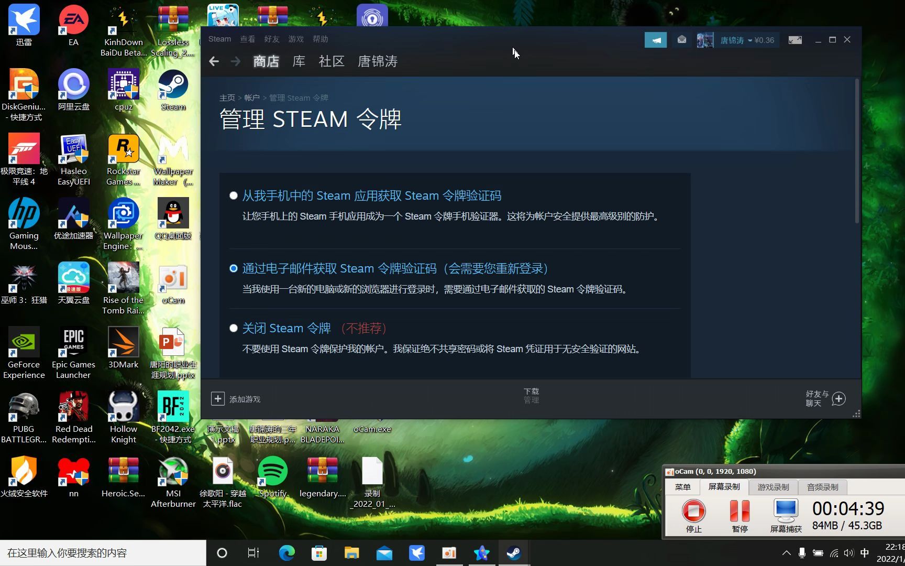
Task: Switch oCam to 音频录制 tab
Action: pos(822,487)
